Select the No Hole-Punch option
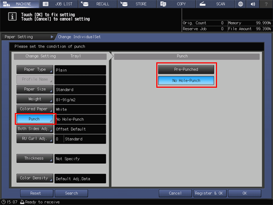Viewport: 273px width, 205px height. tap(186, 80)
